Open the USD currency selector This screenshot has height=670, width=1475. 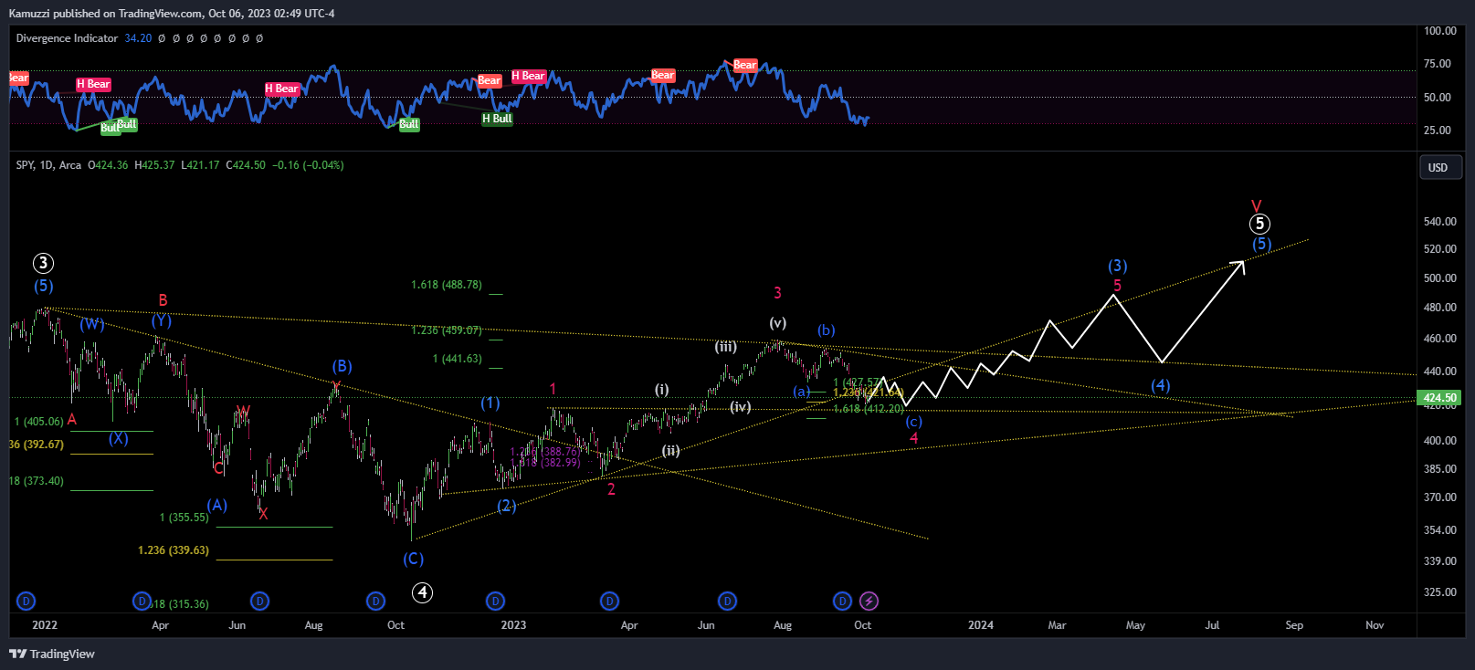(1438, 168)
